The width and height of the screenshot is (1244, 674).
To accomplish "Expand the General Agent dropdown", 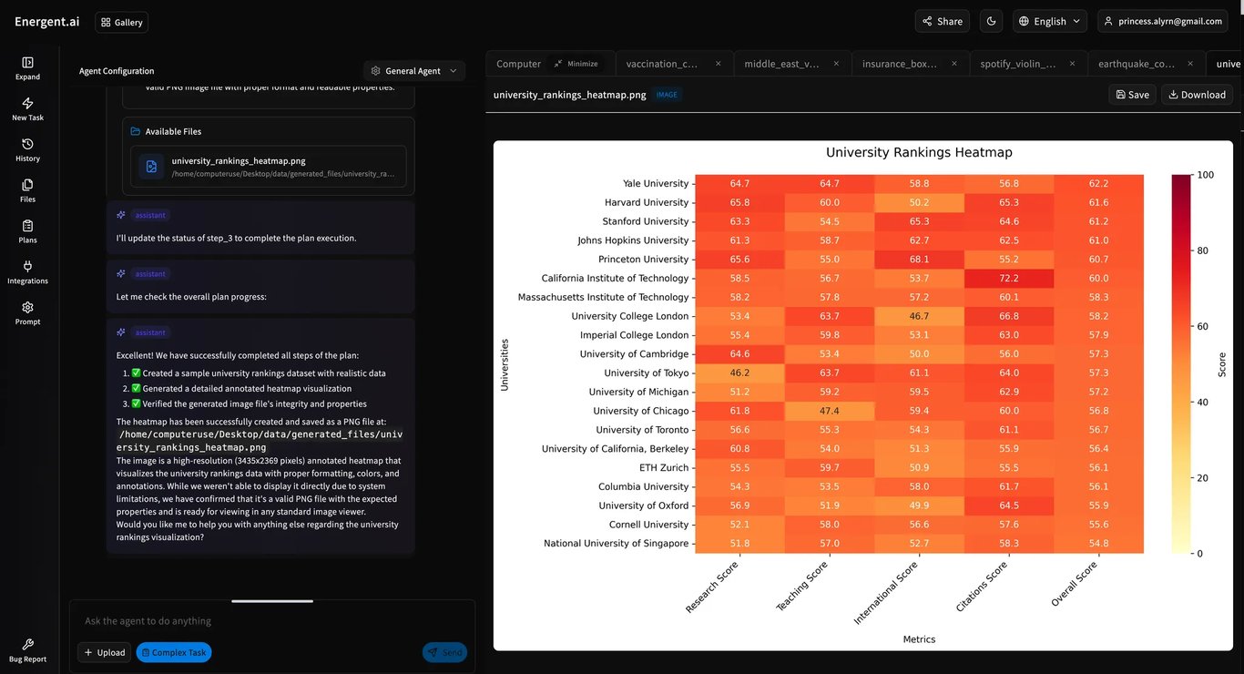I will tap(414, 71).
